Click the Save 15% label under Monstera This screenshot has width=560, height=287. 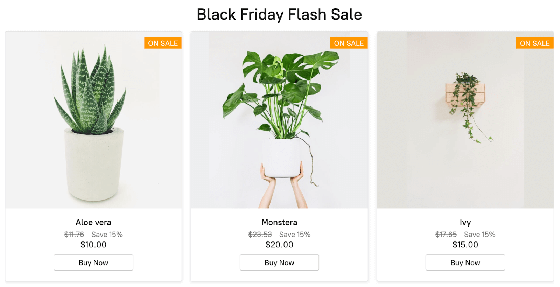pyautogui.click(x=294, y=234)
